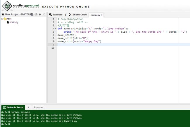Click line number 9 in the gutter

coord(53,45)
